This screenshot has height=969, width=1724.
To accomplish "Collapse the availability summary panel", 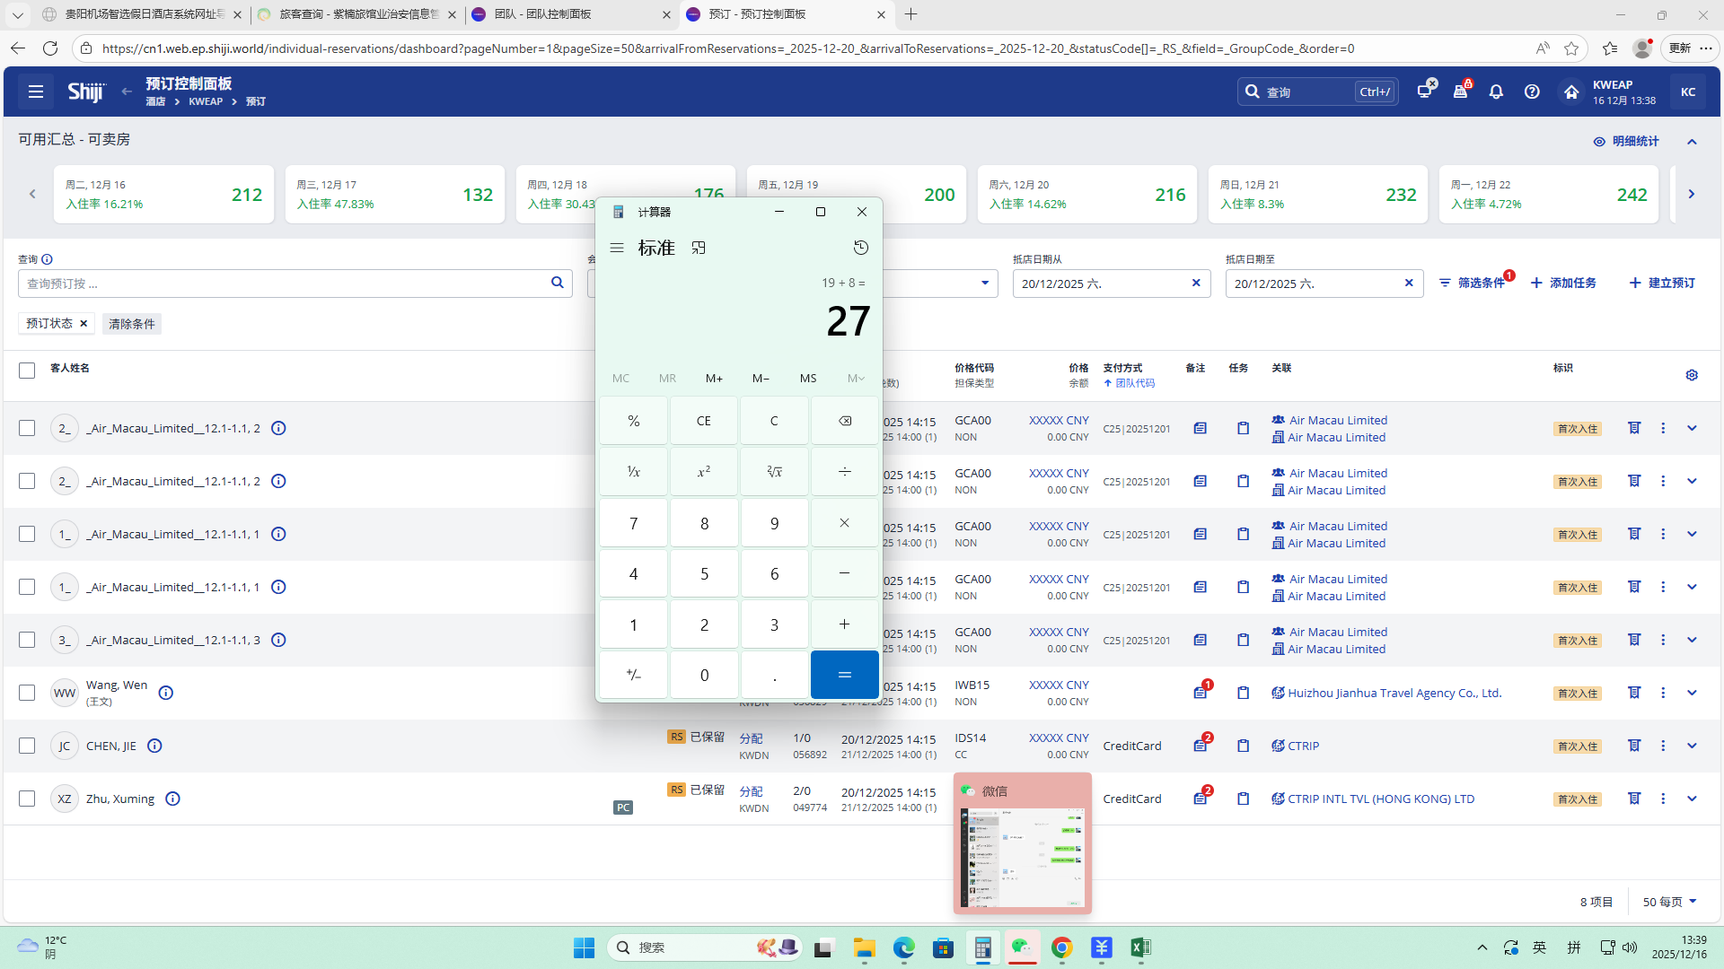I will (1692, 142).
